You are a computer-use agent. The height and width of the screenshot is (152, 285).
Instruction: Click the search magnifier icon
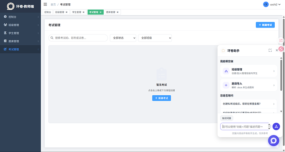[52, 38]
